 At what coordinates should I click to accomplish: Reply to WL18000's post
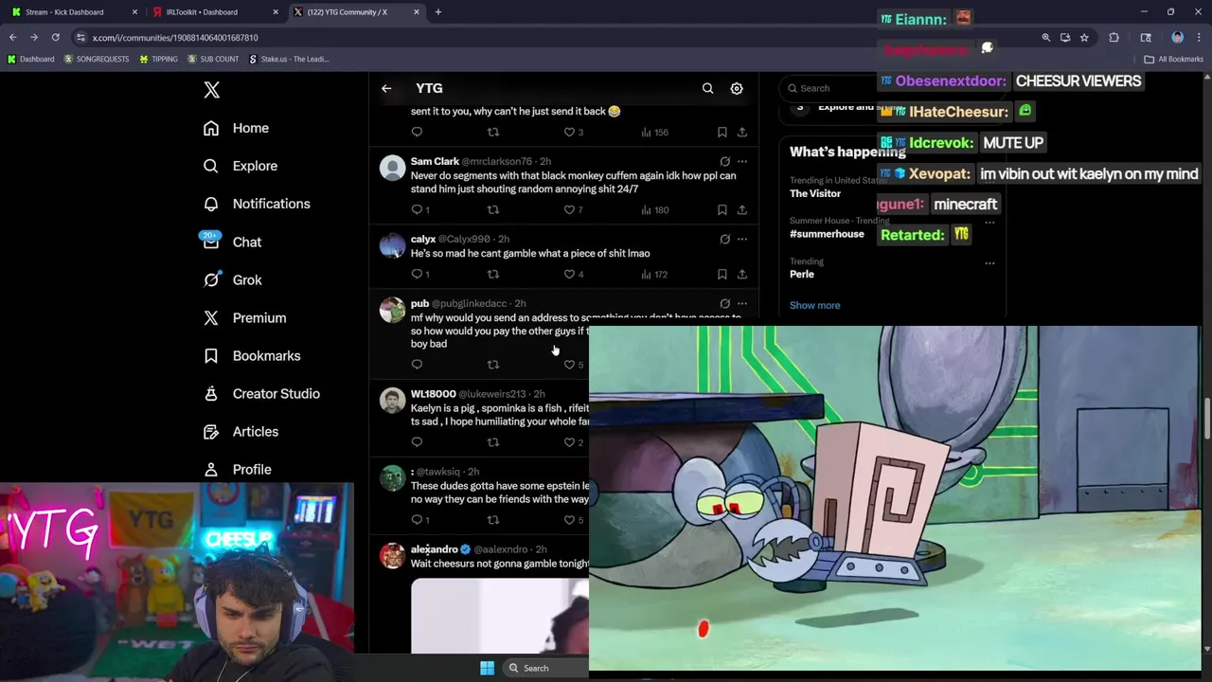417,442
